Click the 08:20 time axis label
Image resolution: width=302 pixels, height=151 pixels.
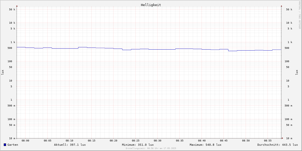click(x=114, y=141)
